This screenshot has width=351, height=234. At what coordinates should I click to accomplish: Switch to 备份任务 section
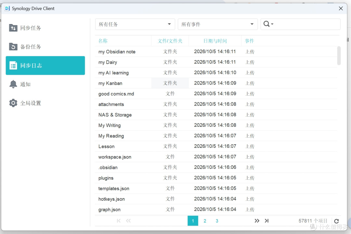tap(45, 46)
